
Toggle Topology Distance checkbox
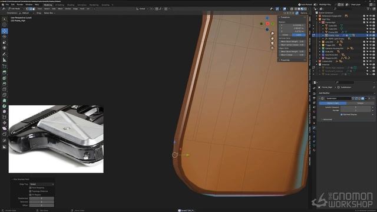[30, 191]
